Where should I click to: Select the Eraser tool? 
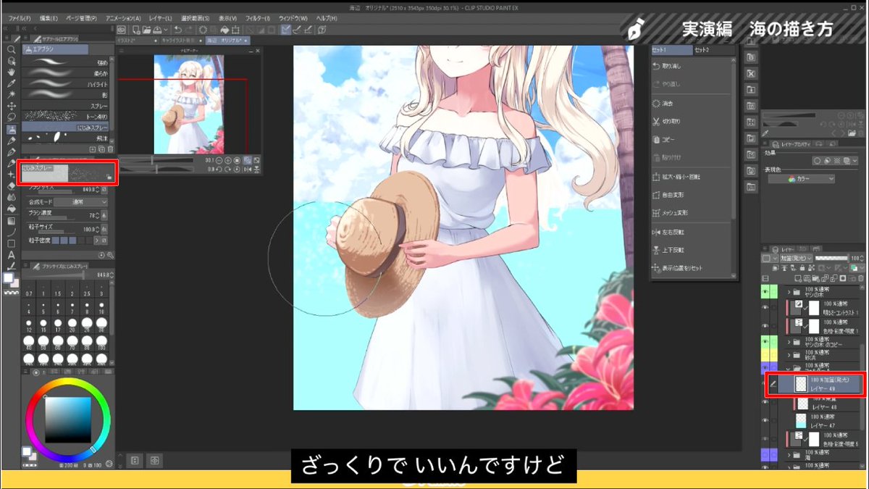point(12,187)
